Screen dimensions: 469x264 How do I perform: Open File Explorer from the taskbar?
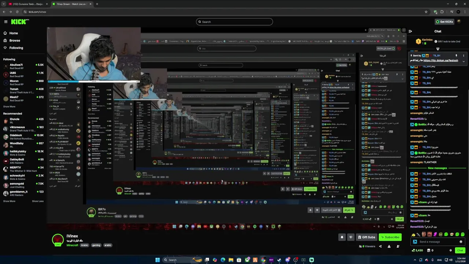click(231, 260)
